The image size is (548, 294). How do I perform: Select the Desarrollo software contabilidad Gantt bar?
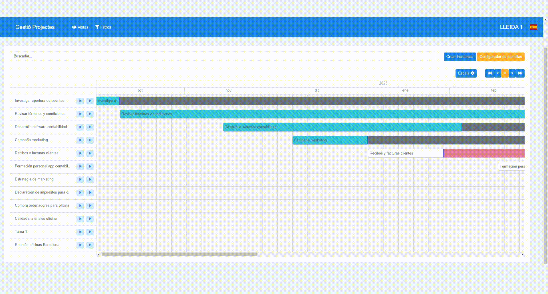click(342, 127)
